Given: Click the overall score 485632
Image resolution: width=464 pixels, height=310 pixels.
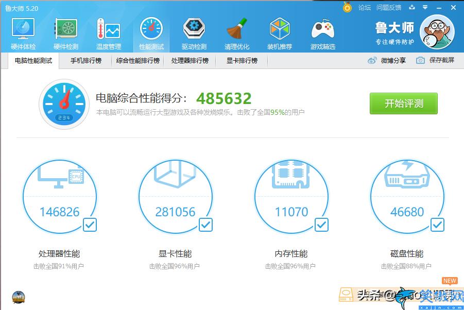Looking at the screenshot, I should 224,98.
